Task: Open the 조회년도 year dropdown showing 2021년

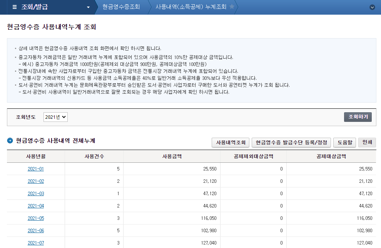Action: tap(54, 117)
